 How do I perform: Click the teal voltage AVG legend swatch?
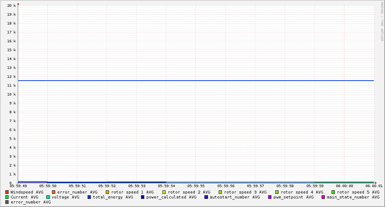click(x=48, y=197)
